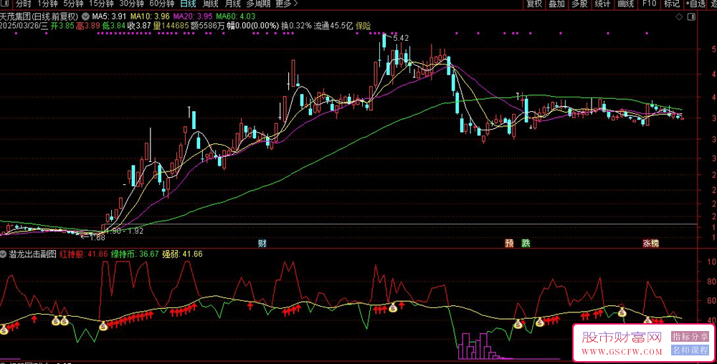Open the 多股 multi-stock view

[579, 4]
